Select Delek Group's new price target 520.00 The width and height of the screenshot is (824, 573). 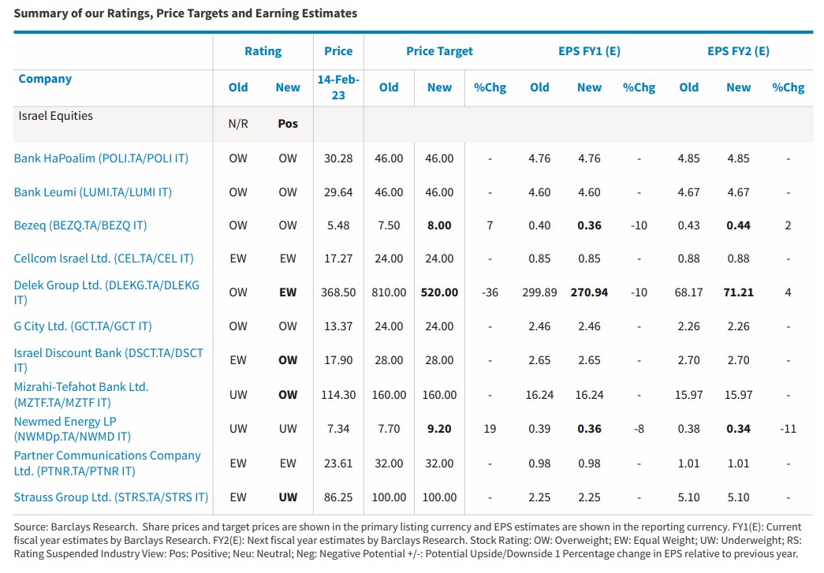[439, 292]
